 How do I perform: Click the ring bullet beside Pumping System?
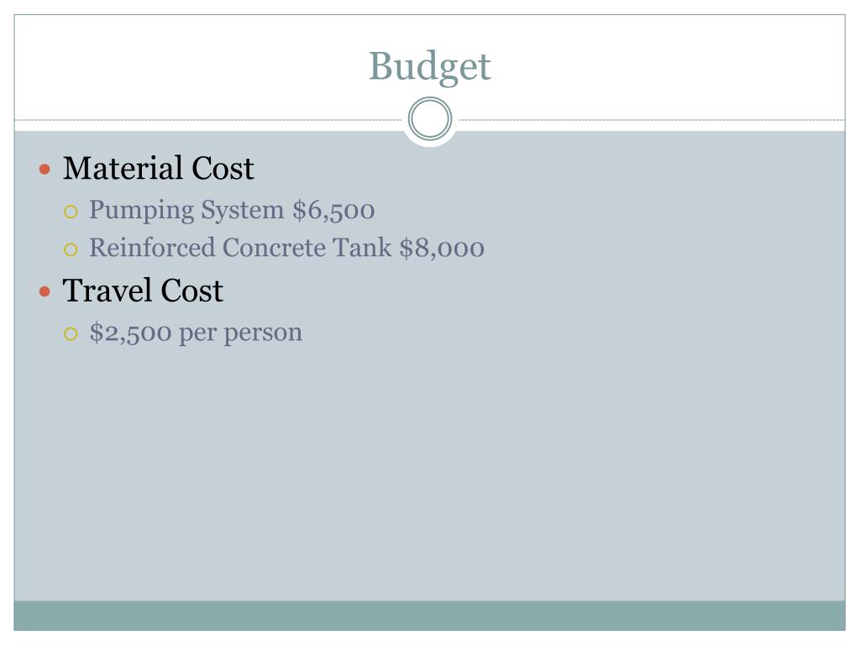(x=71, y=211)
